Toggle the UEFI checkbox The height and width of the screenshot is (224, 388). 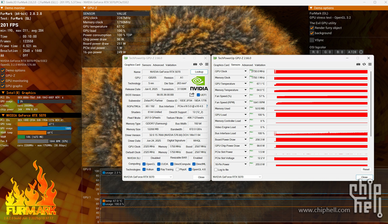click(x=198, y=95)
